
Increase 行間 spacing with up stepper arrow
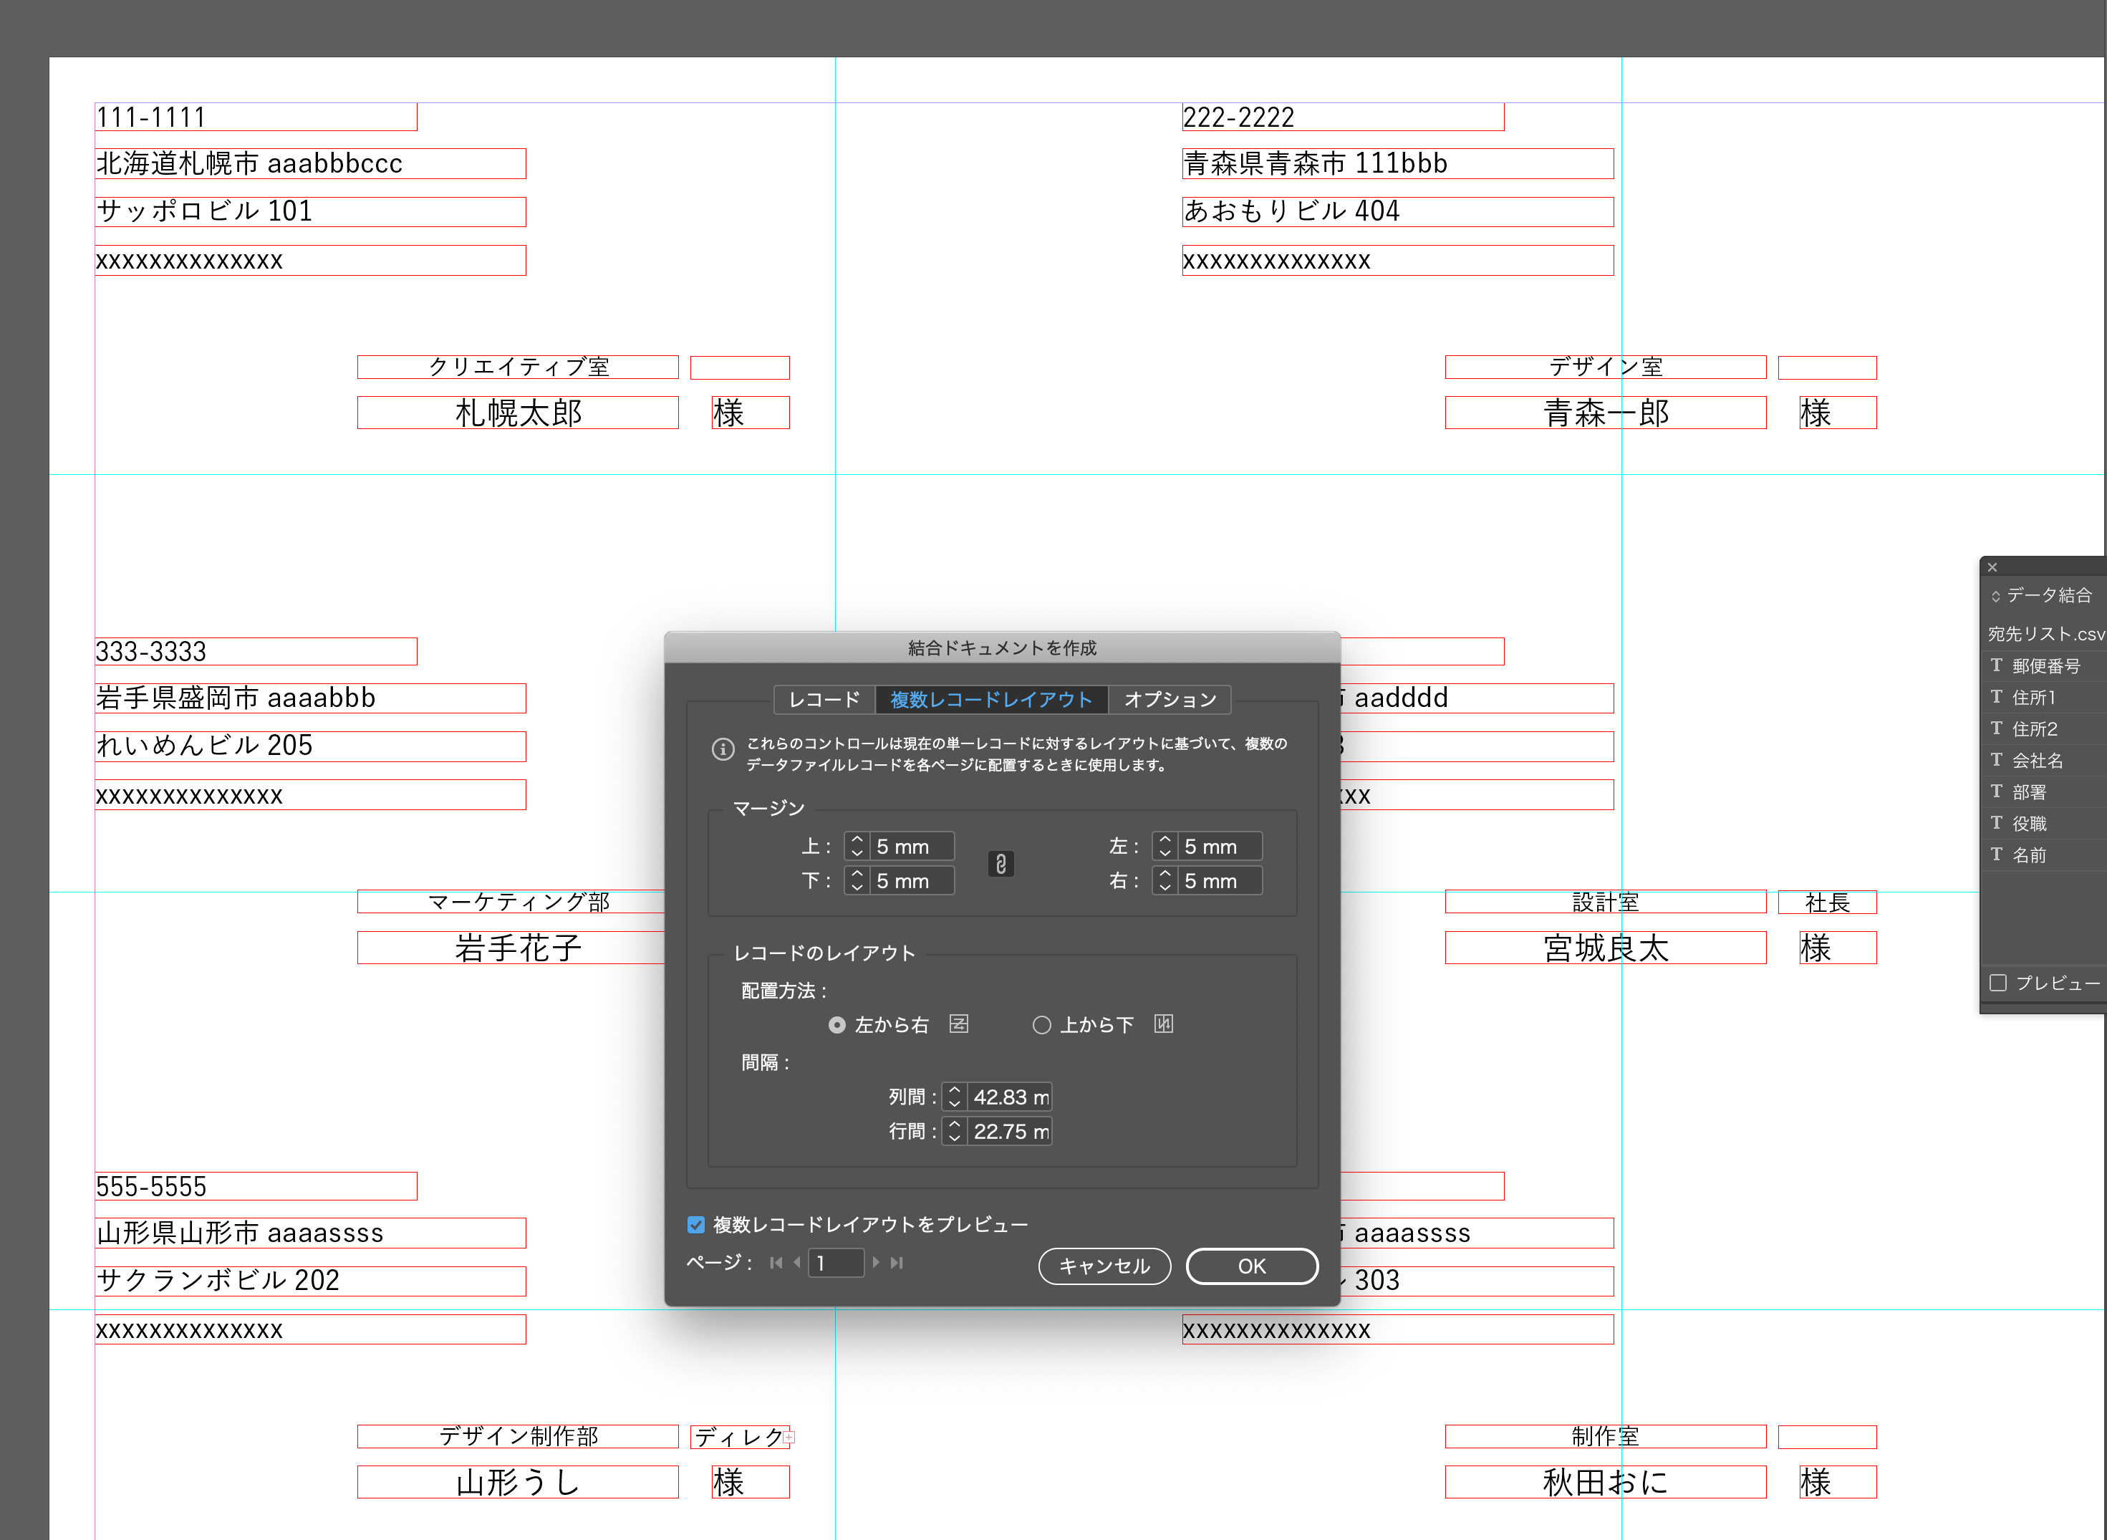click(954, 1126)
